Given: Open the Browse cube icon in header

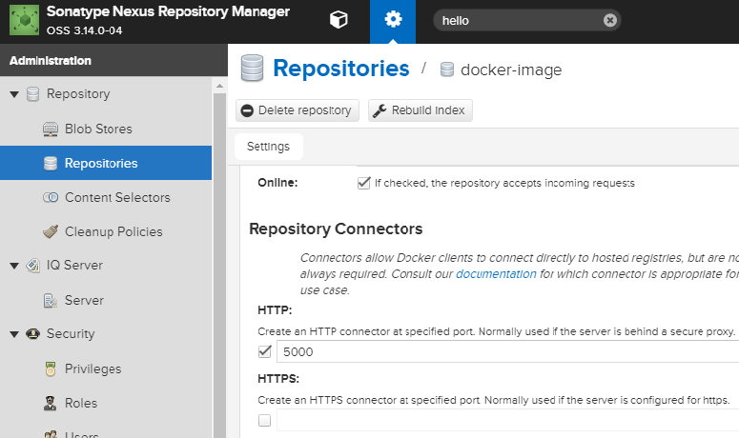Looking at the screenshot, I should pos(339,20).
